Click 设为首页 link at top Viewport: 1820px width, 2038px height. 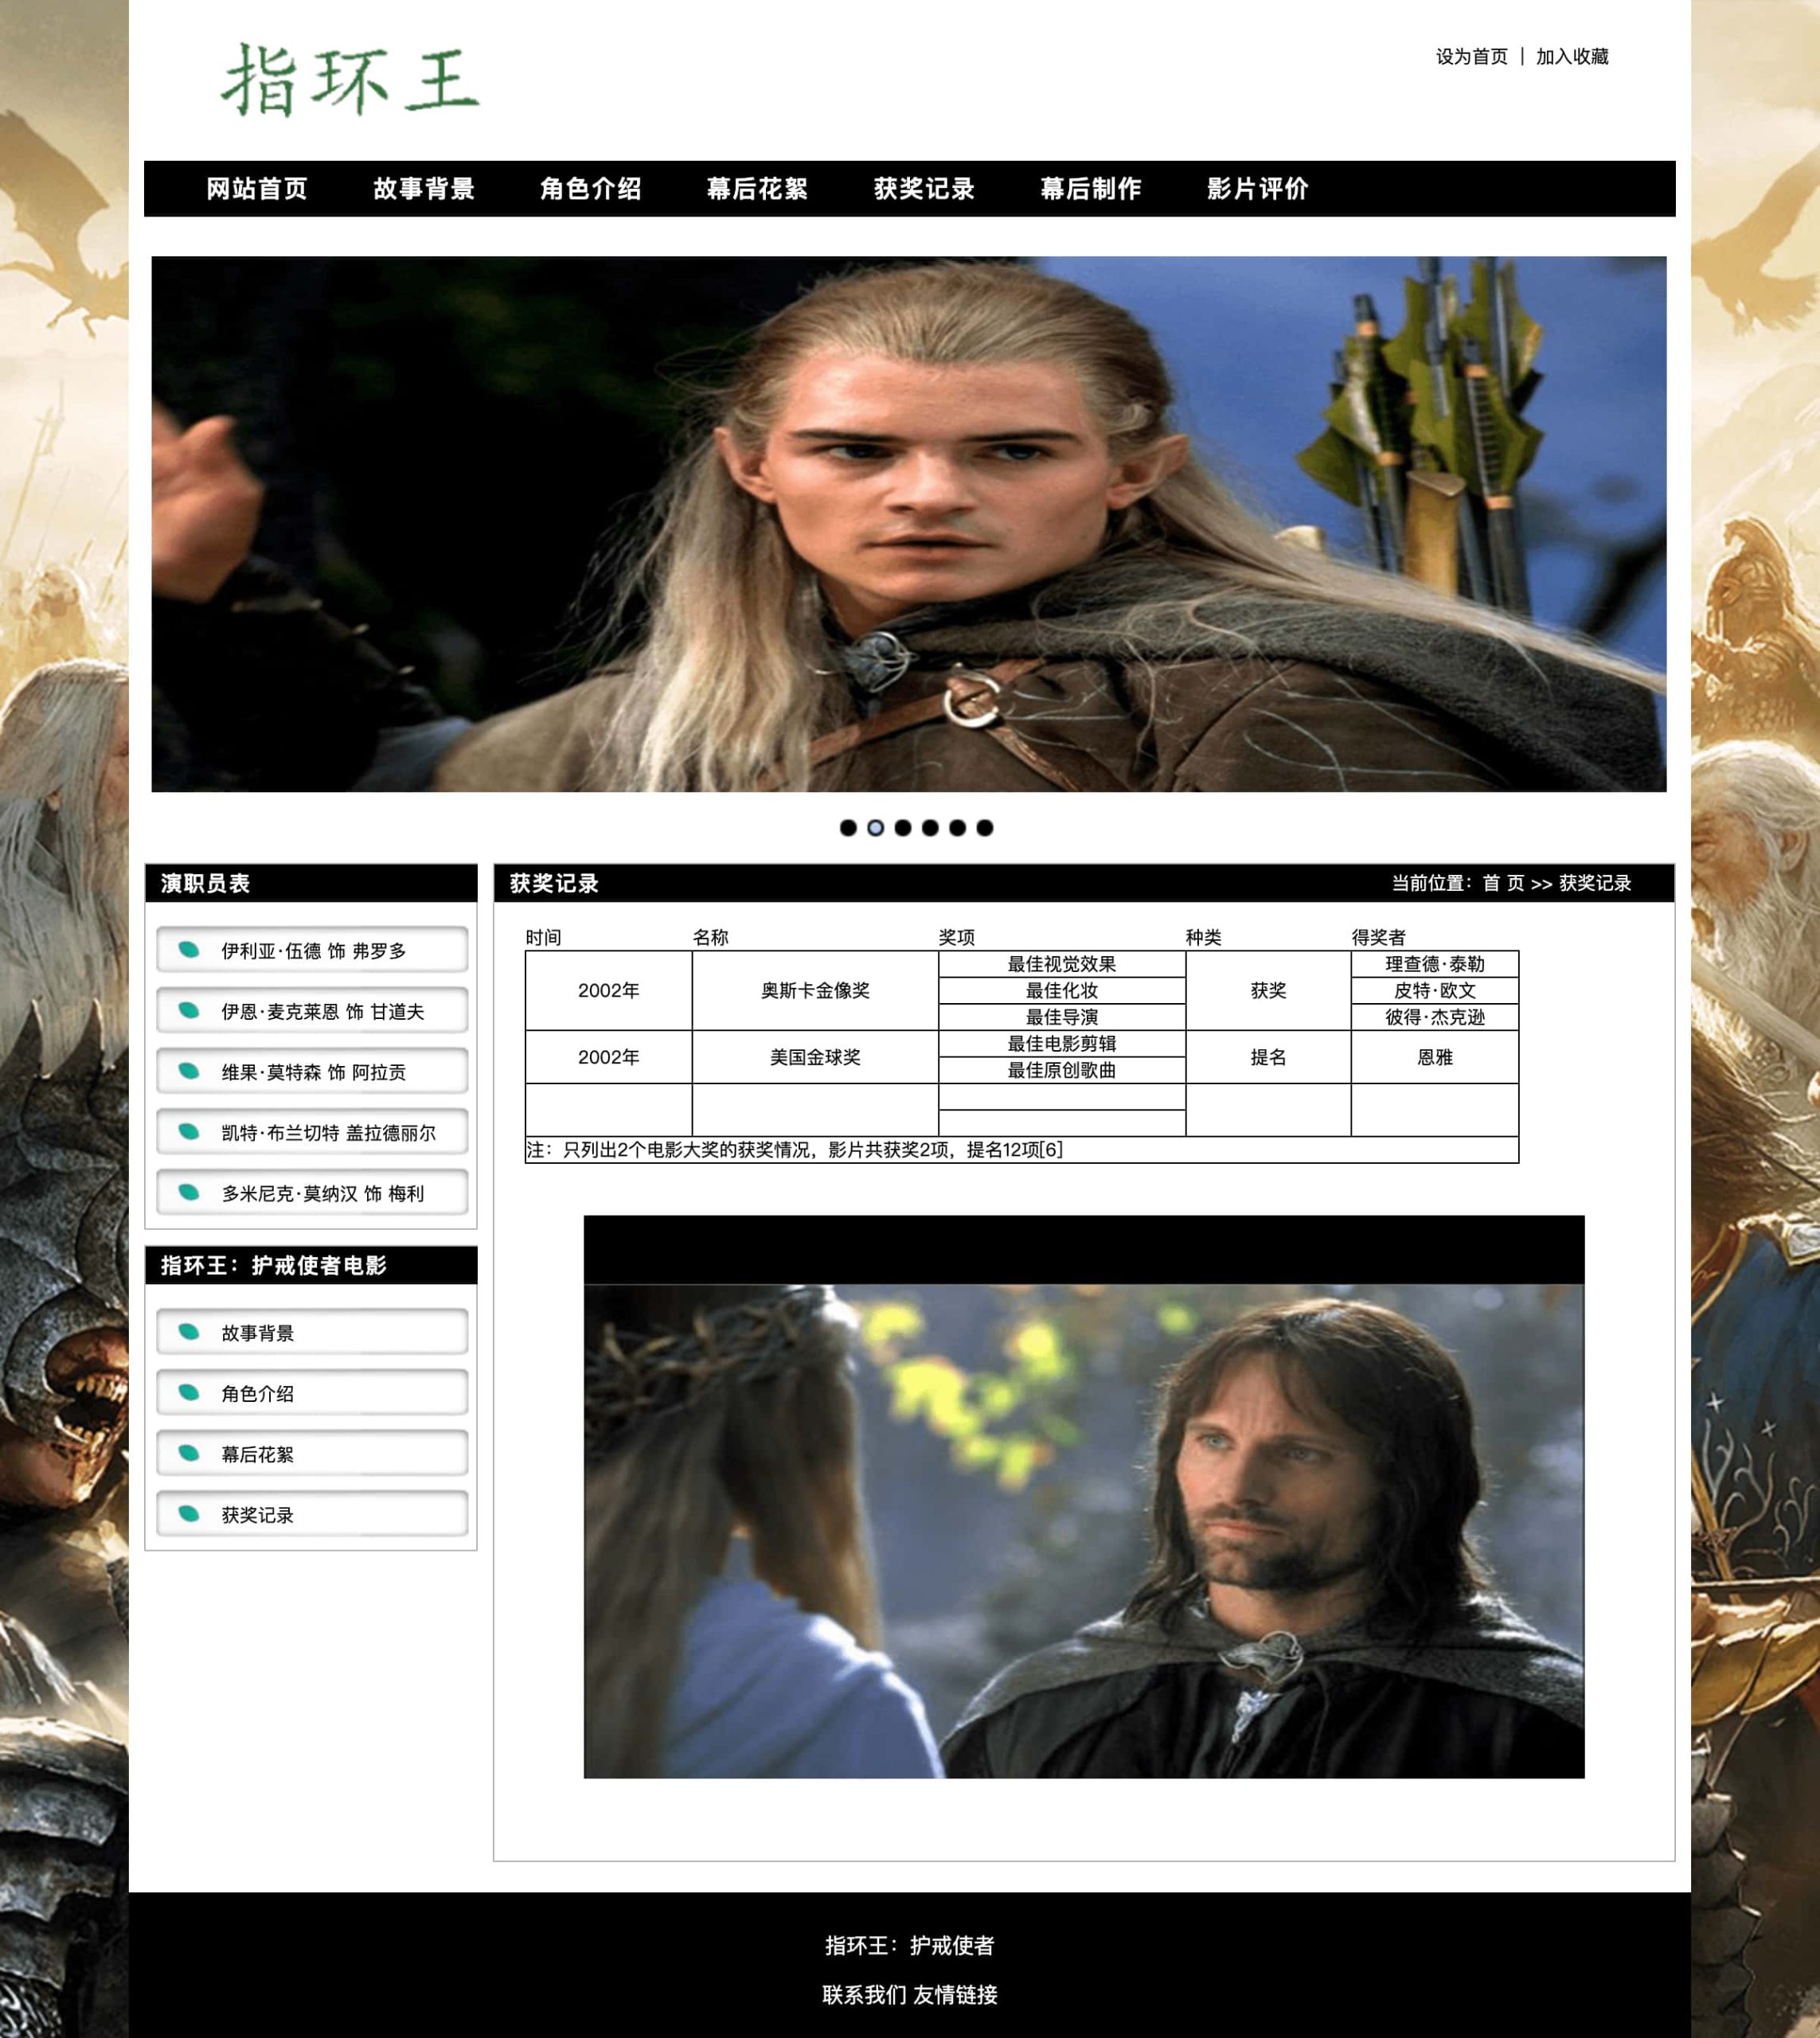click(1471, 57)
